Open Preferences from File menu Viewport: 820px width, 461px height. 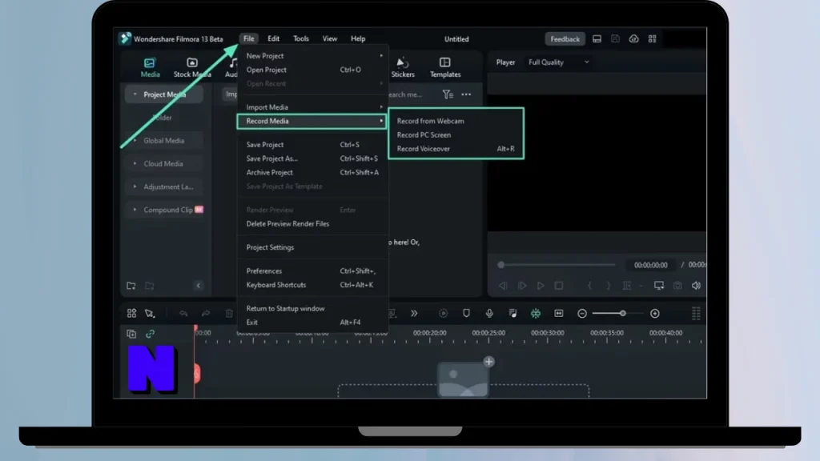coord(312,271)
